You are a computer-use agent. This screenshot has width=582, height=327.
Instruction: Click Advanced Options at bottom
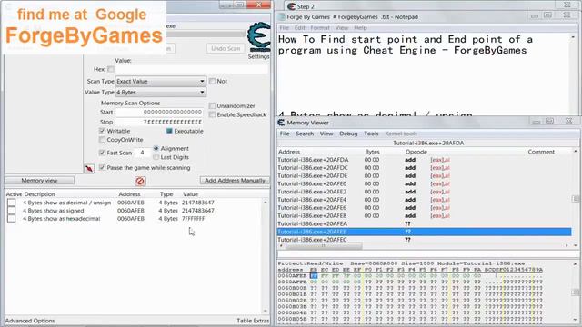coord(30,321)
